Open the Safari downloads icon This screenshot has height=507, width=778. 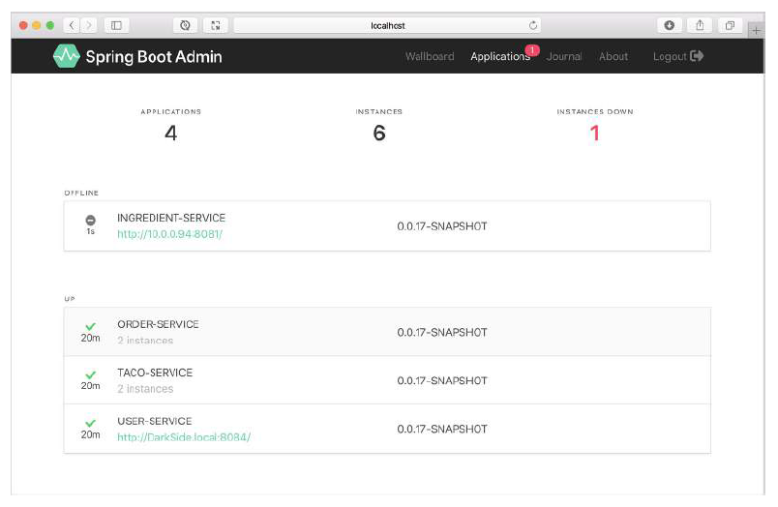pos(670,25)
